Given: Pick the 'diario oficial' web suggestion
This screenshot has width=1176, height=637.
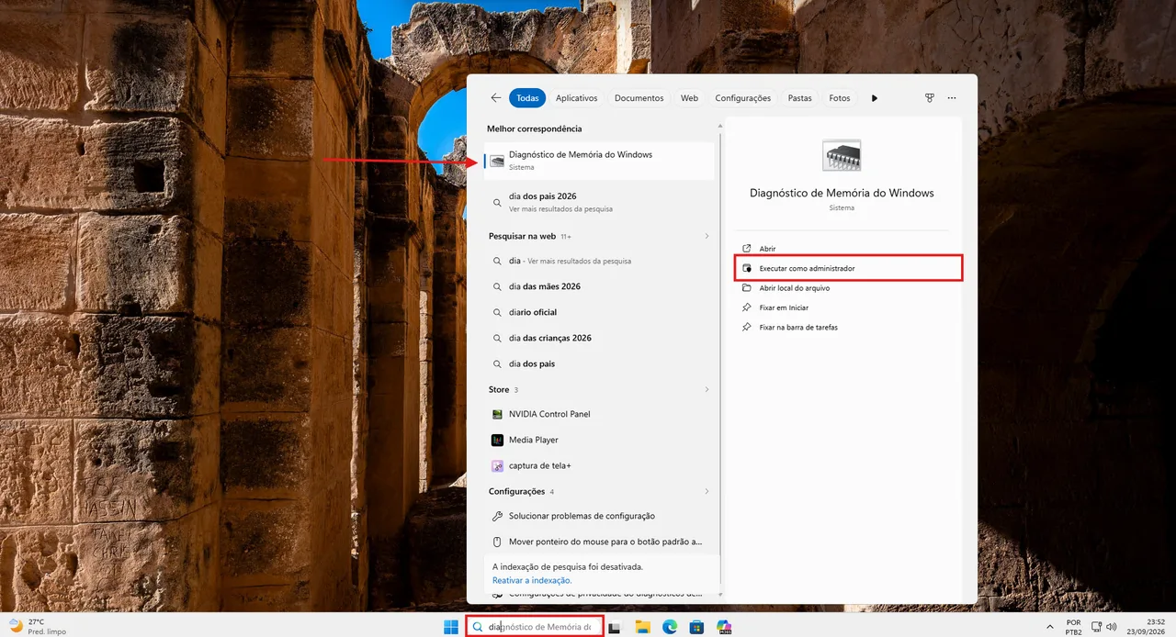Looking at the screenshot, I should (599, 312).
